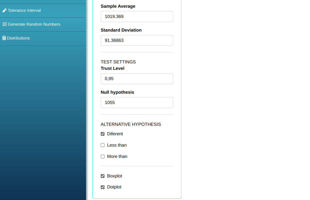Image resolution: width=310 pixels, height=200 pixels.
Task: Click the Sample Average label text
Action: (118, 6)
